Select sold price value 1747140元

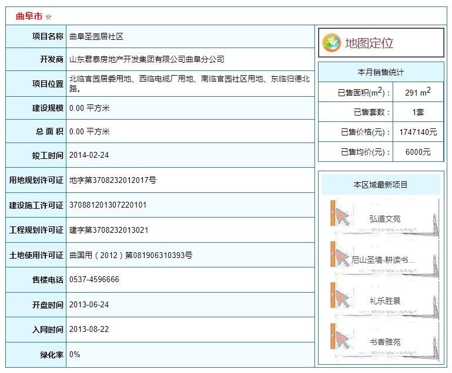[x=418, y=132]
